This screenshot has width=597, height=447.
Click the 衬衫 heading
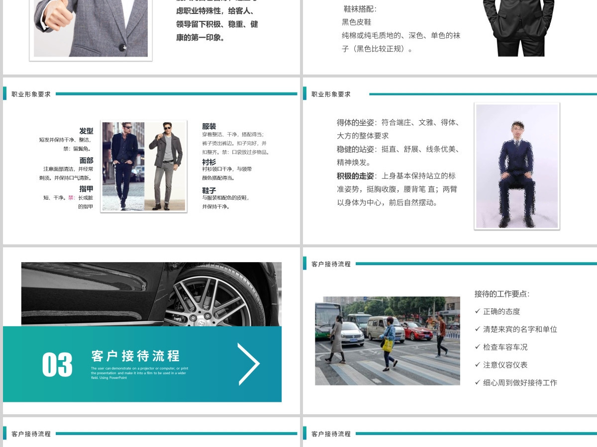[209, 162]
